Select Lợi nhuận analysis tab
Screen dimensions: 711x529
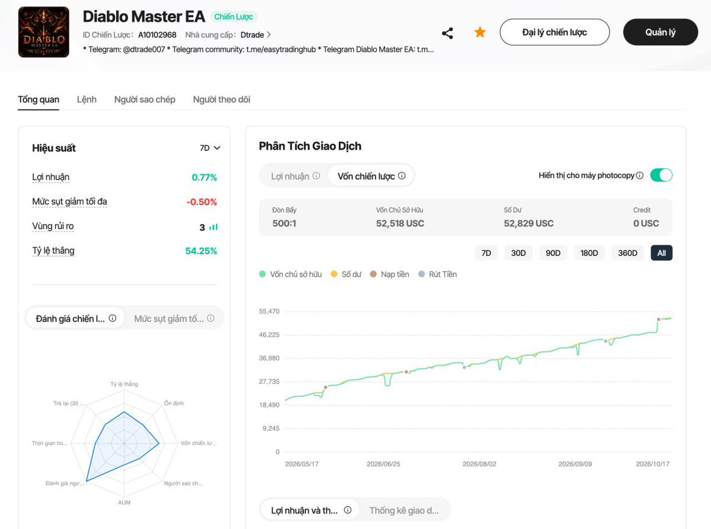pyautogui.click(x=295, y=176)
